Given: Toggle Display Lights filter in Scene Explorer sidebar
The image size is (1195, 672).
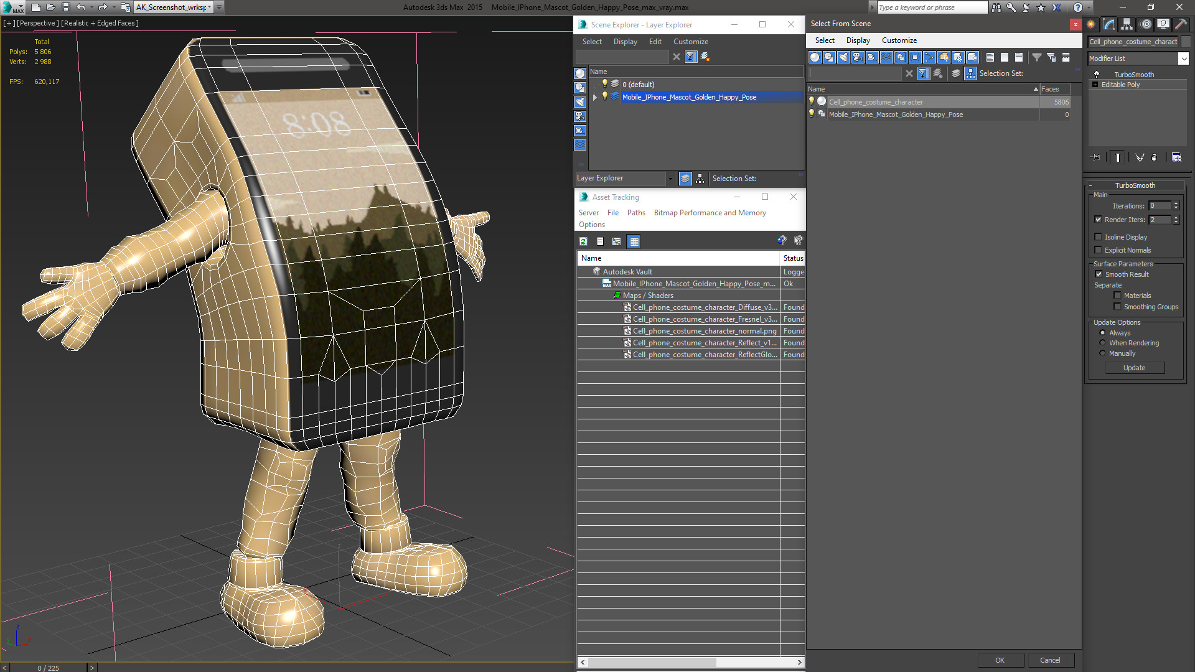Looking at the screenshot, I should [x=580, y=102].
